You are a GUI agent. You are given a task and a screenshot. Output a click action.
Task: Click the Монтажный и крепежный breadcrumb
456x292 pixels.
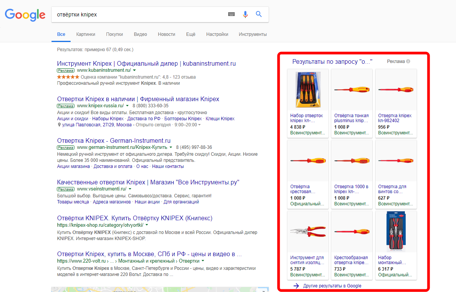(x=147, y=261)
